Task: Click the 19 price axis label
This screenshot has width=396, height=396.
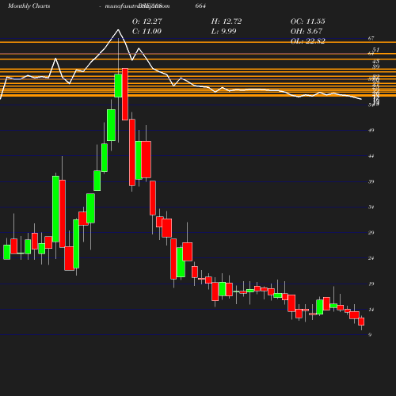Action: point(371,284)
